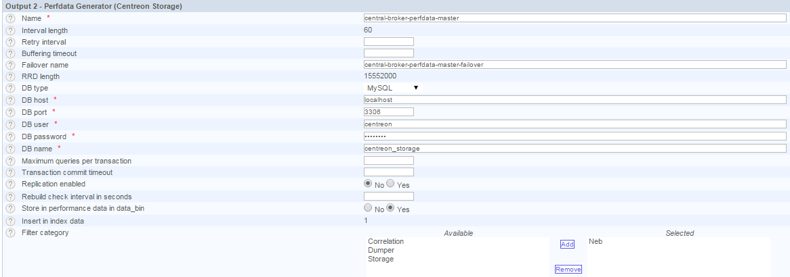The width and height of the screenshot is (790, 277).
Task: Click the DB port input field
Action: 388,111
